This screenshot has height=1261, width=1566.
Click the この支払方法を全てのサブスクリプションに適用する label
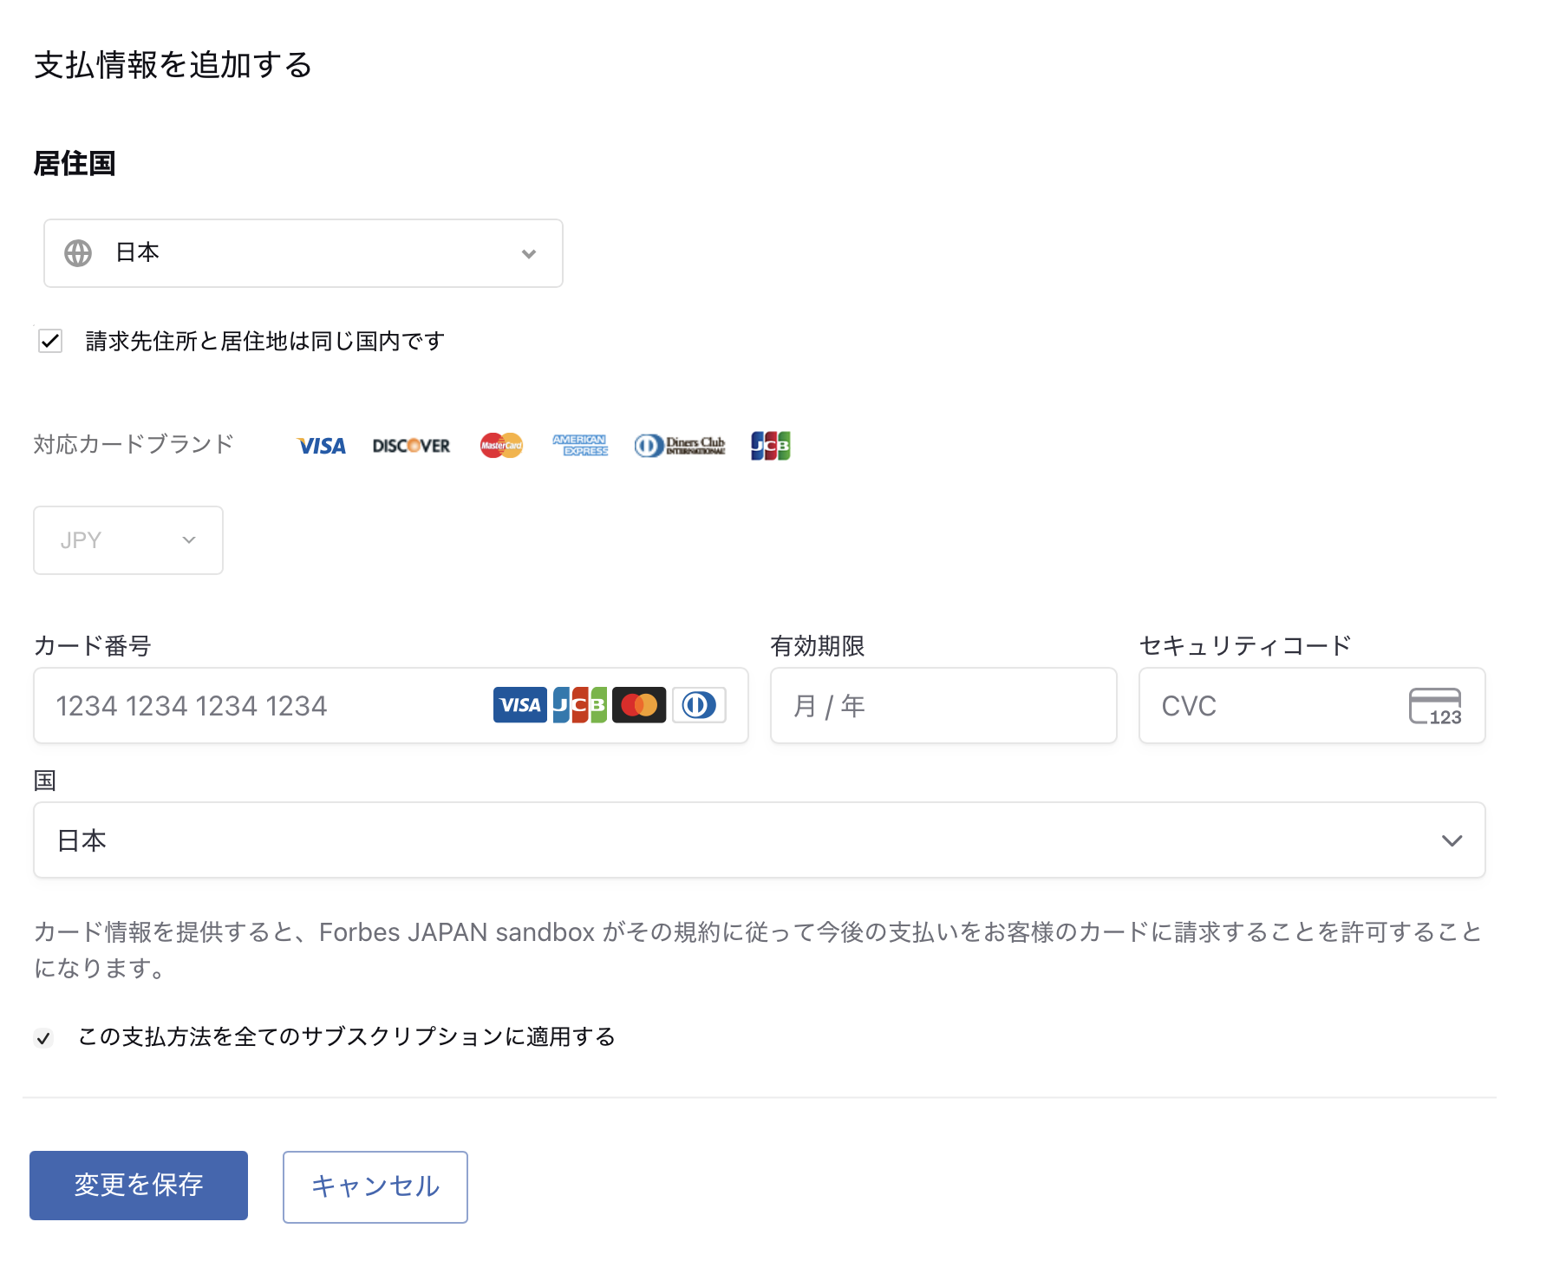pos(347,1037)
